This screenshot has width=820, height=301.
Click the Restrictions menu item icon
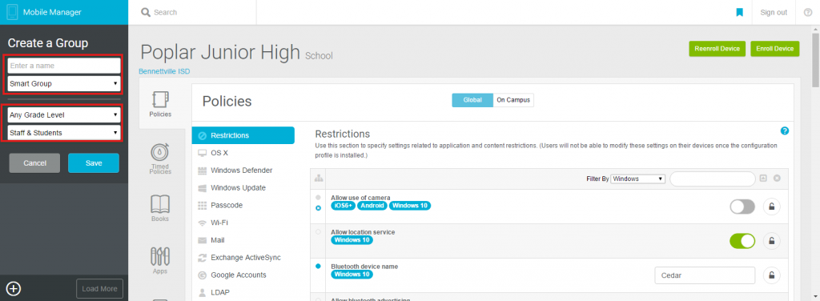(x=203, y=135)
